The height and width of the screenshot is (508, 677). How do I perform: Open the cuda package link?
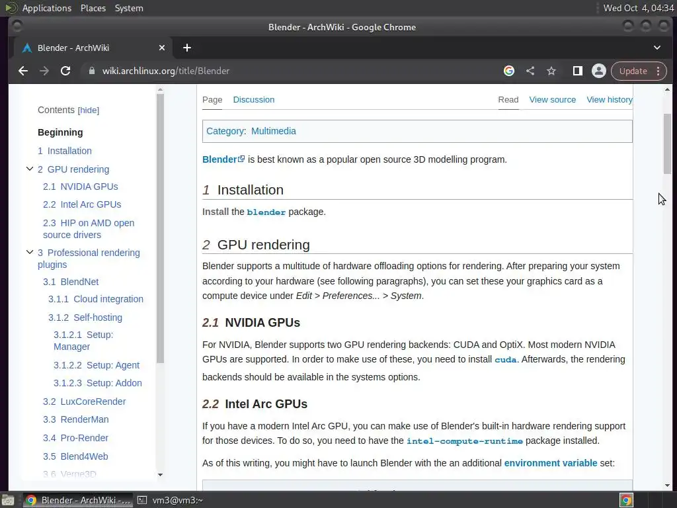pos(506,360)
